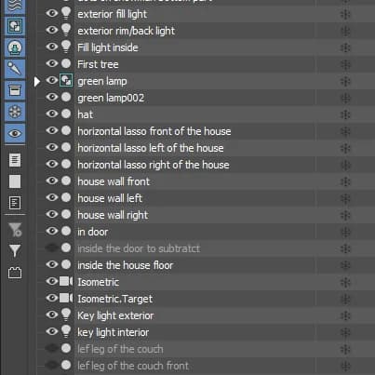Select lef leg of the couch front name
Image resolution: width=375 pixels, height=375 pixels.
click(x=133, y=366)
